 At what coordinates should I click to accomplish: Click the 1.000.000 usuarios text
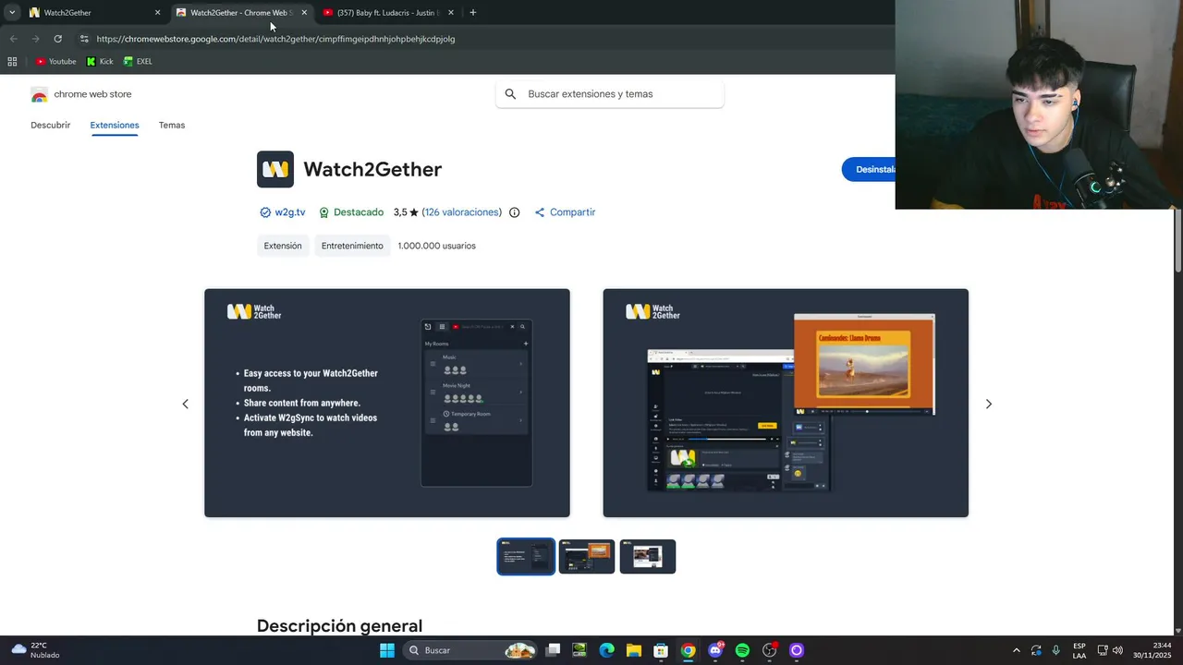click(x=437, y=246)
